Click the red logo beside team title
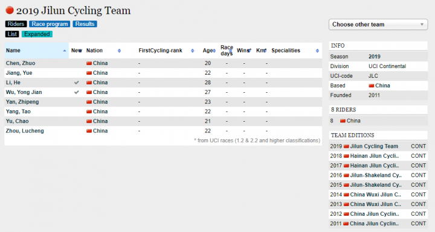The width and height of the screenshot is (435, 232). pyautogui.click(x=10, y=10)
